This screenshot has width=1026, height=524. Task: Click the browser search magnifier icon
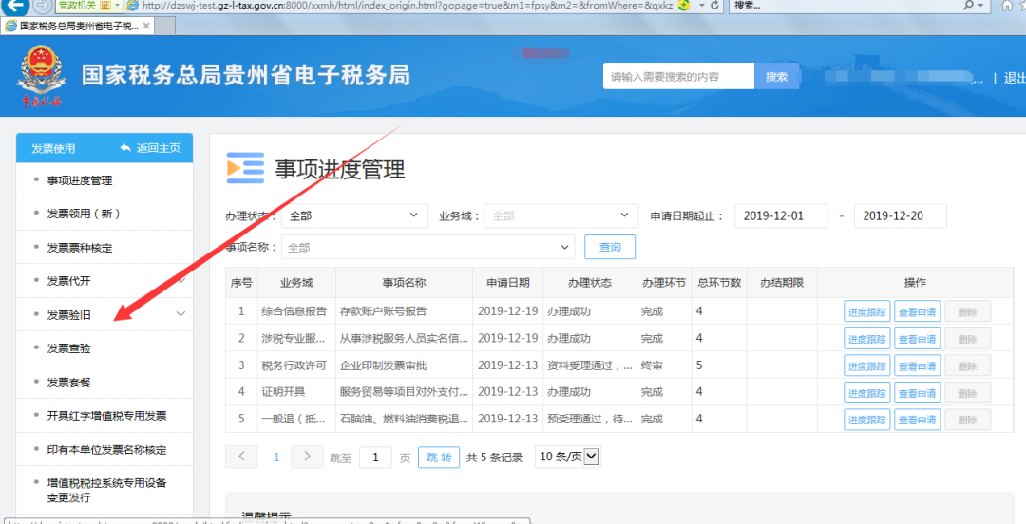[x=968, y=6]
